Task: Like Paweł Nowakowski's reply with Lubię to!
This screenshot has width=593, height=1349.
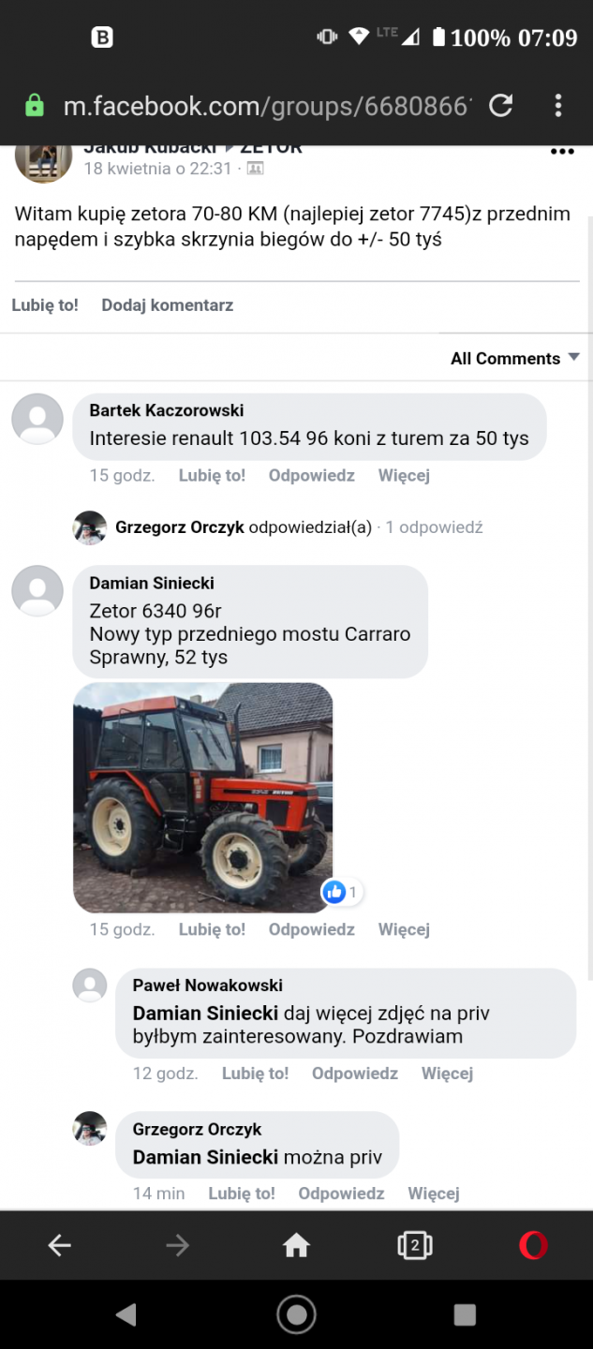Action: (x=255, y=1074)
